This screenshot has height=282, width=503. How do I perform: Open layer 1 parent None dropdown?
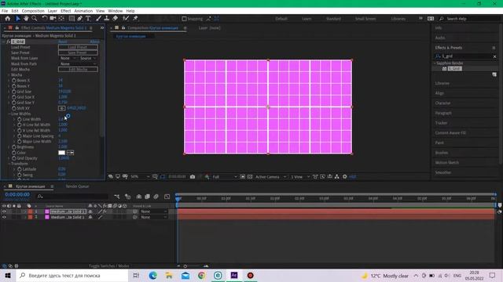(x=154, y=211)
